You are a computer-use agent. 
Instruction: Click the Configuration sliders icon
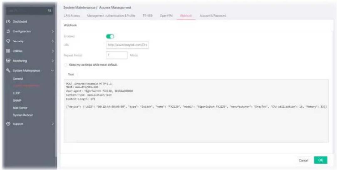pyautogui.click(x=8, y=31)
